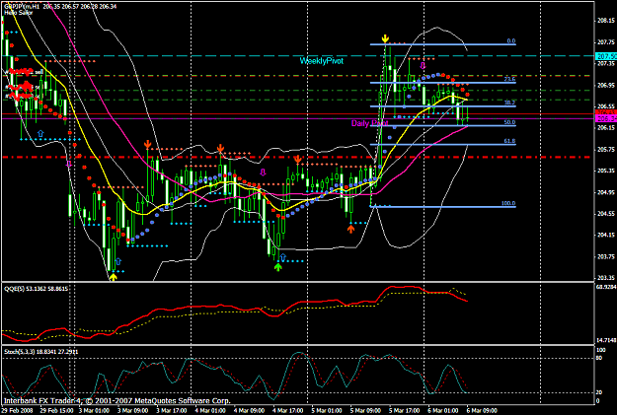This screenshot has height=415, width=617.
Task: Click the 6 Mar 01:00 time label
Action: (443, 411)
